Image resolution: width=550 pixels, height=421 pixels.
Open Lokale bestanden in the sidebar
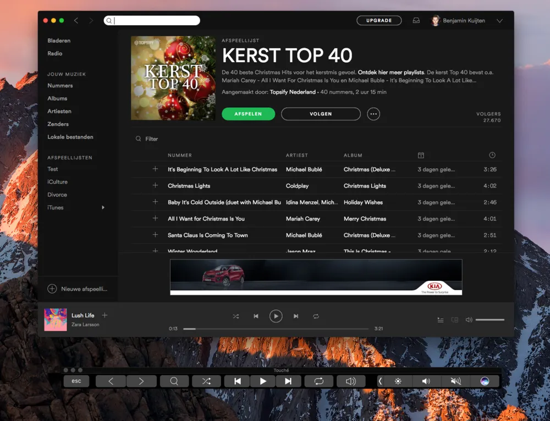(x=70, y=137)
